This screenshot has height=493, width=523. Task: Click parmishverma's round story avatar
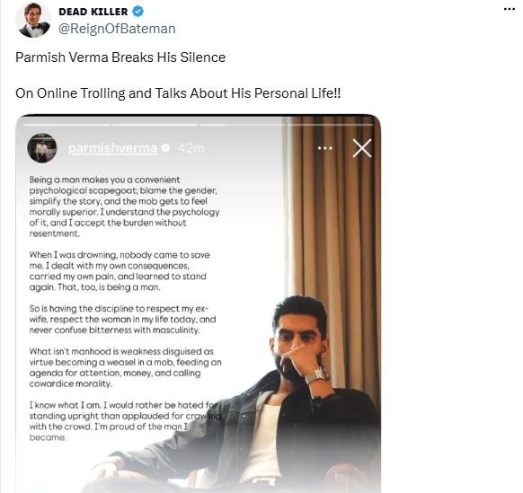click(x=42, y=148)
